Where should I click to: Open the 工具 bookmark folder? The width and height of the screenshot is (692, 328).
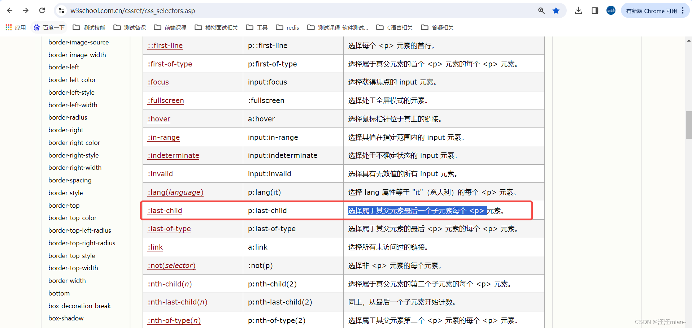pyautogui.click(x=257, y=27)
